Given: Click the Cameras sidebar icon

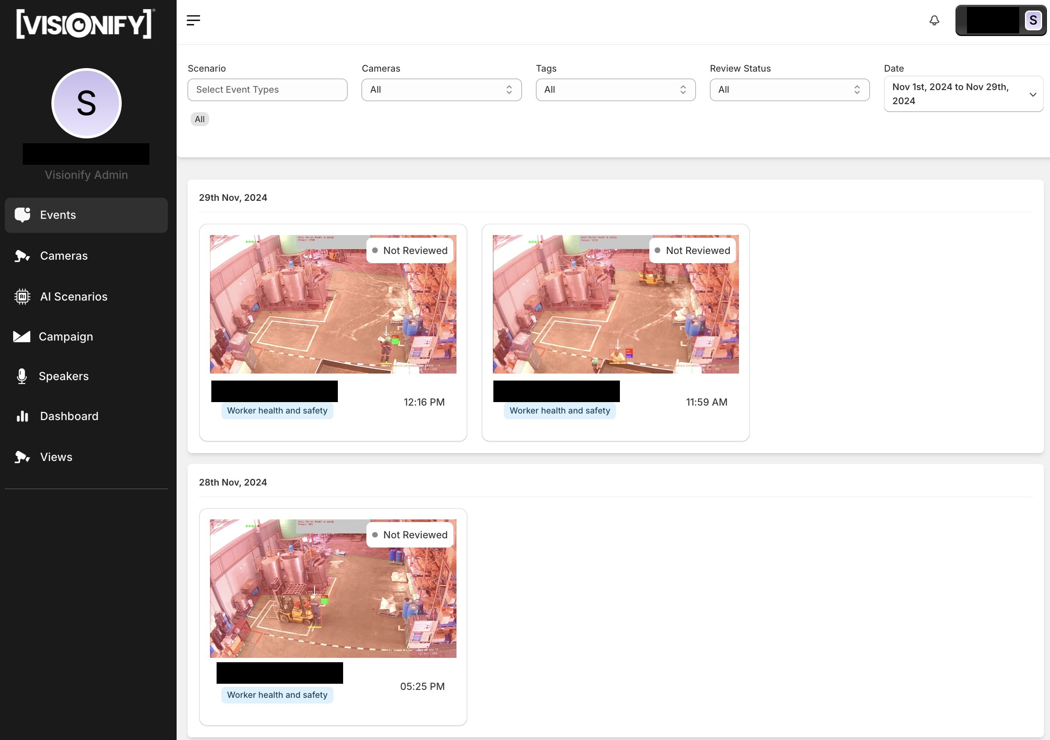Looking at the screenshot, I should (22, 255).
